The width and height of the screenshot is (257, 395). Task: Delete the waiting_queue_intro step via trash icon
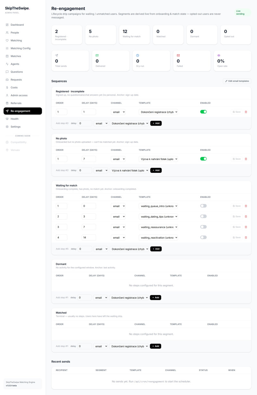click(246, 206)
